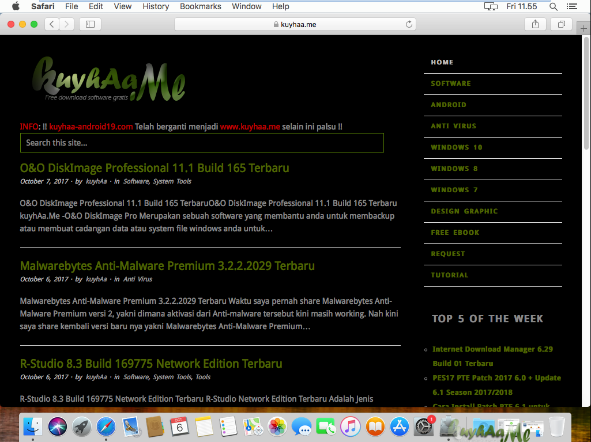Click the Search this site field
Image resolution: width=591 pixels, height=442 pixels.
(x=202, y=143)
